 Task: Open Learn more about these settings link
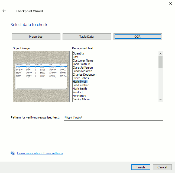tap(40, 153)
